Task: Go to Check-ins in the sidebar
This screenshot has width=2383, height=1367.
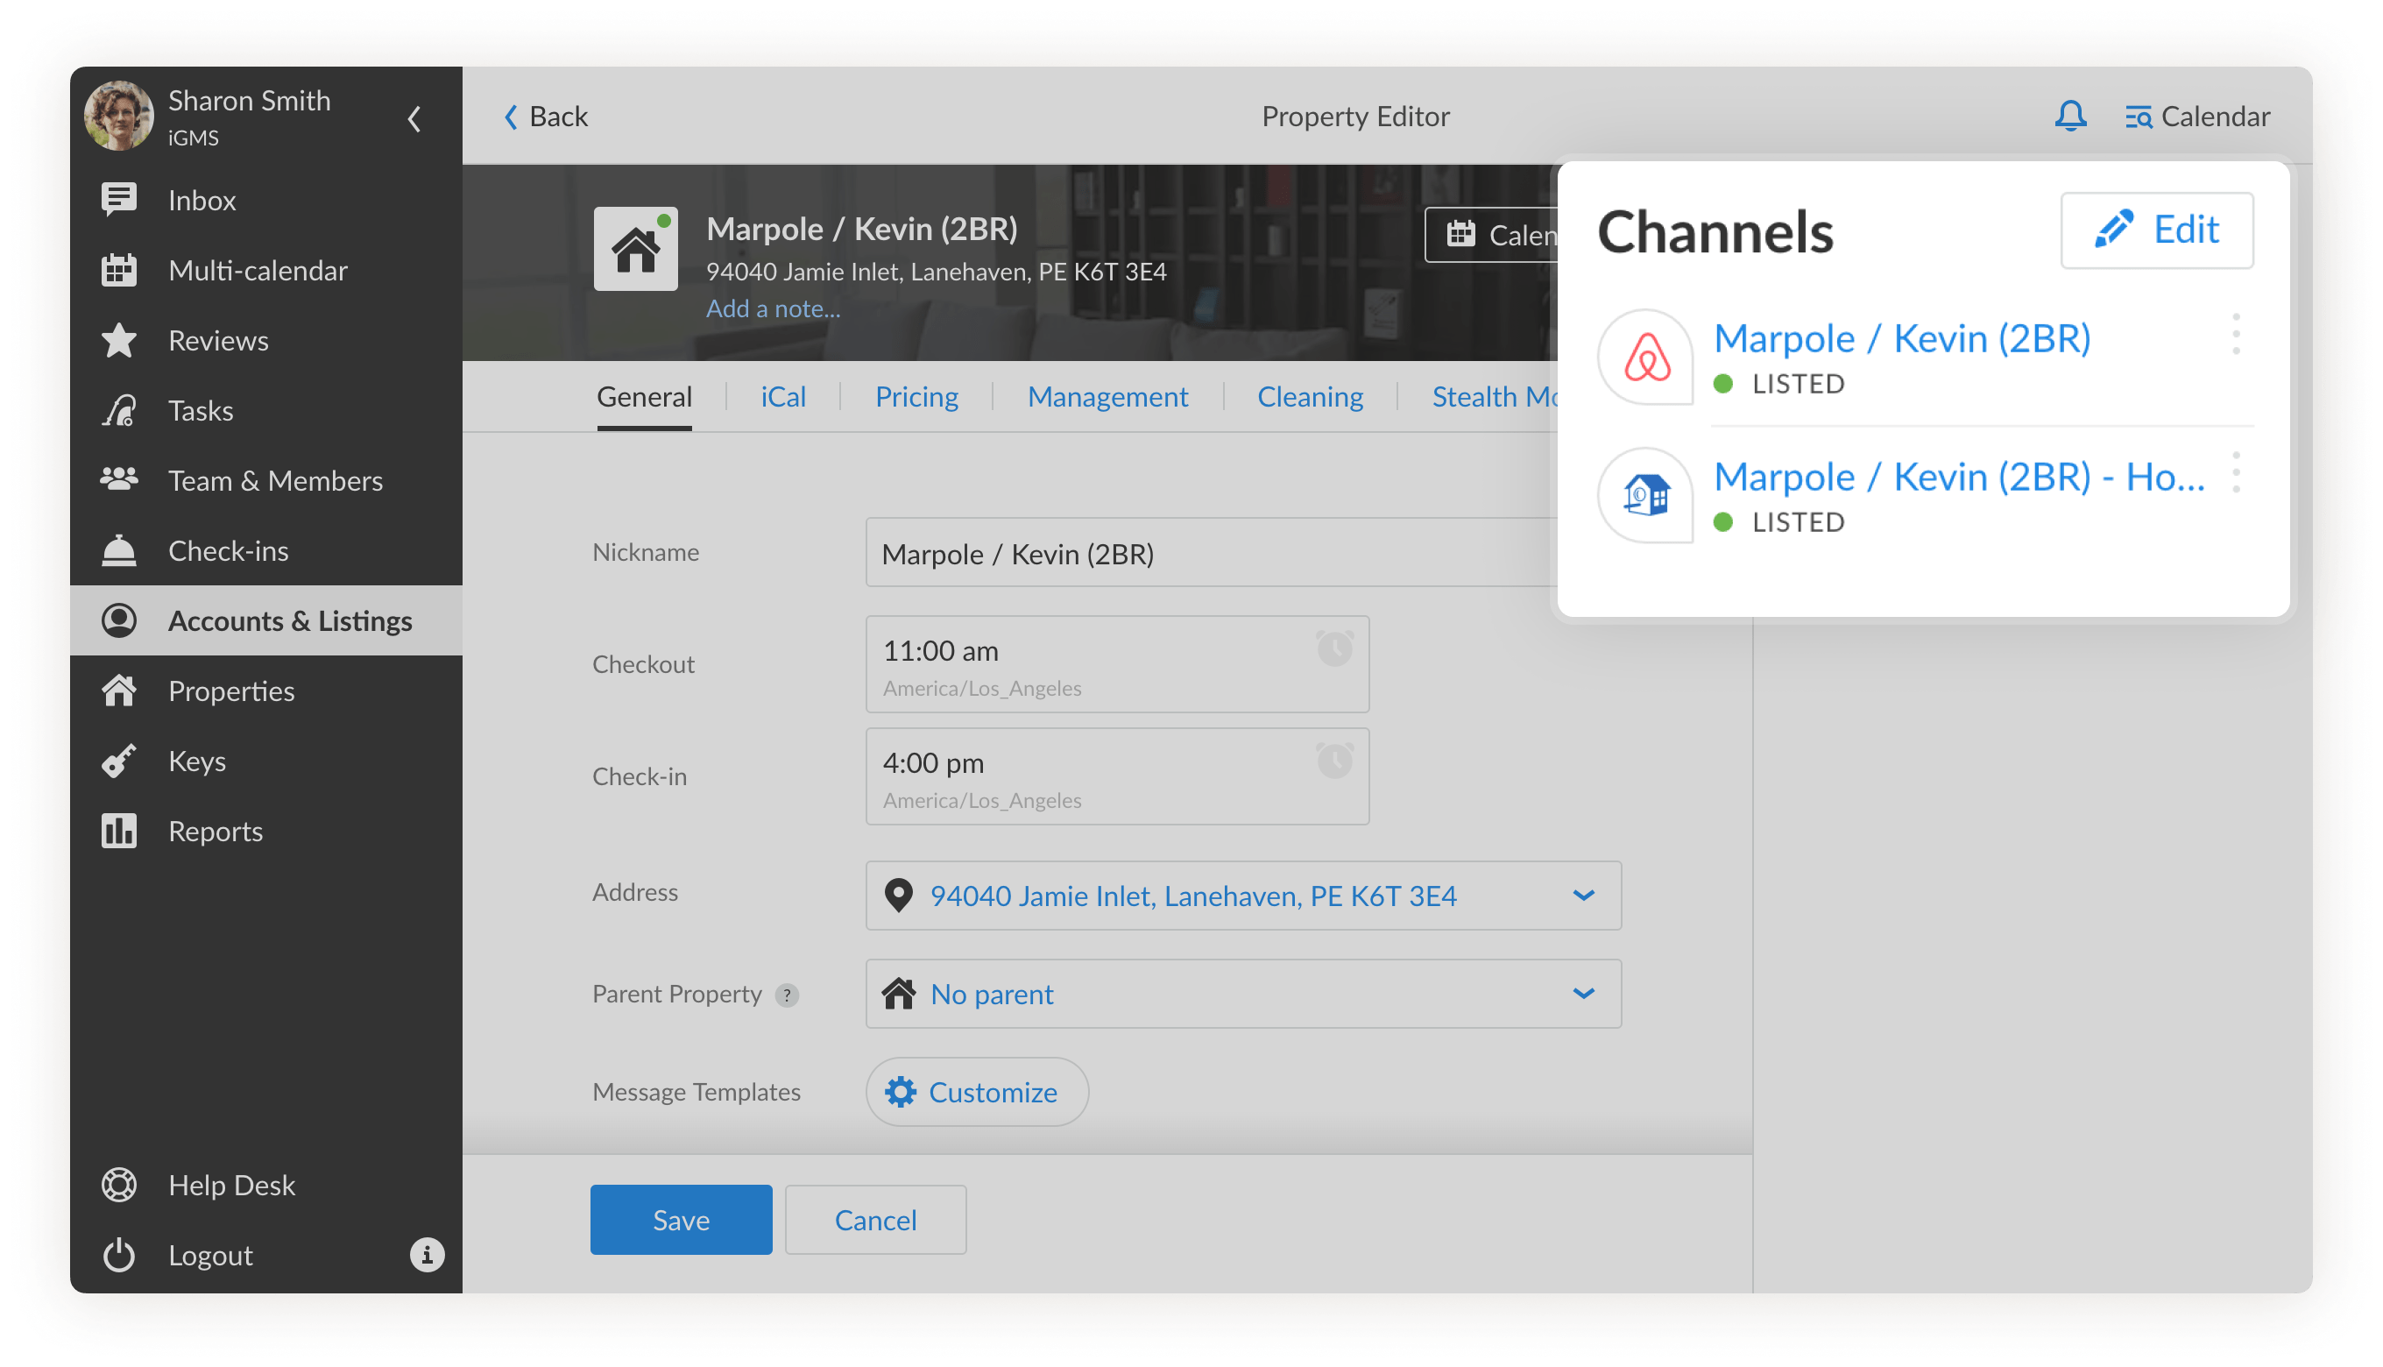Action: coord(266,550)
